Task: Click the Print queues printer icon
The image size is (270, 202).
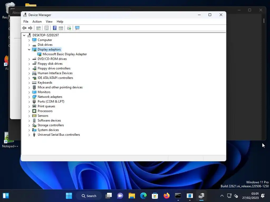Action: click(34, 106)
